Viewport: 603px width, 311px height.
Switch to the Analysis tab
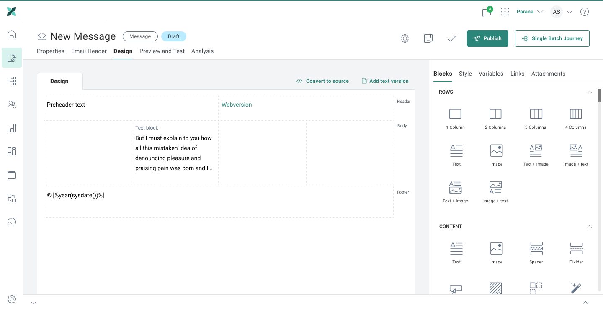(203, 51)
